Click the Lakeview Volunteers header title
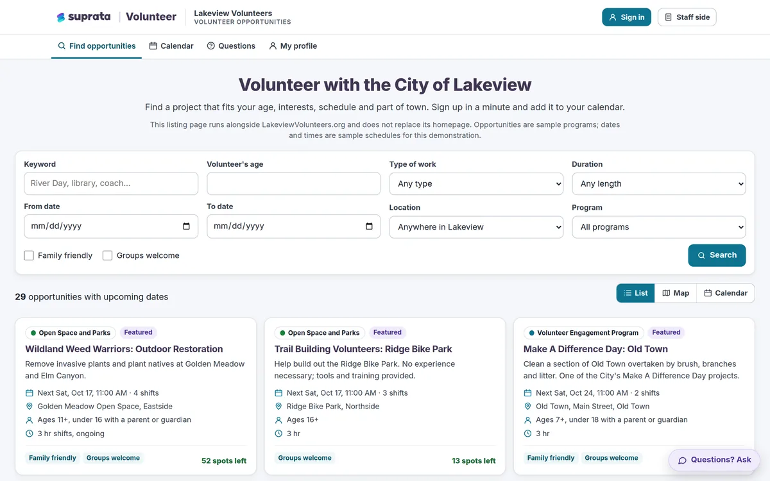The width and height of the screenshot is (770, 481). point(233,13)
